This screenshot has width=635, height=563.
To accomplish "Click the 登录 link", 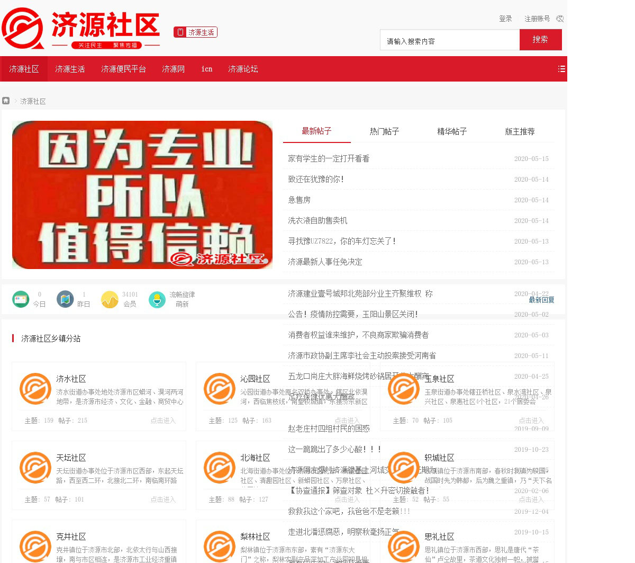I will pos(505,19).
